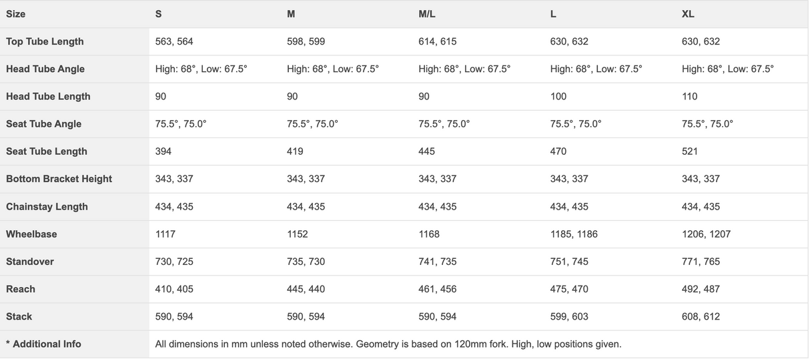Click the Head Tube Angle row label

coord(45,69)
